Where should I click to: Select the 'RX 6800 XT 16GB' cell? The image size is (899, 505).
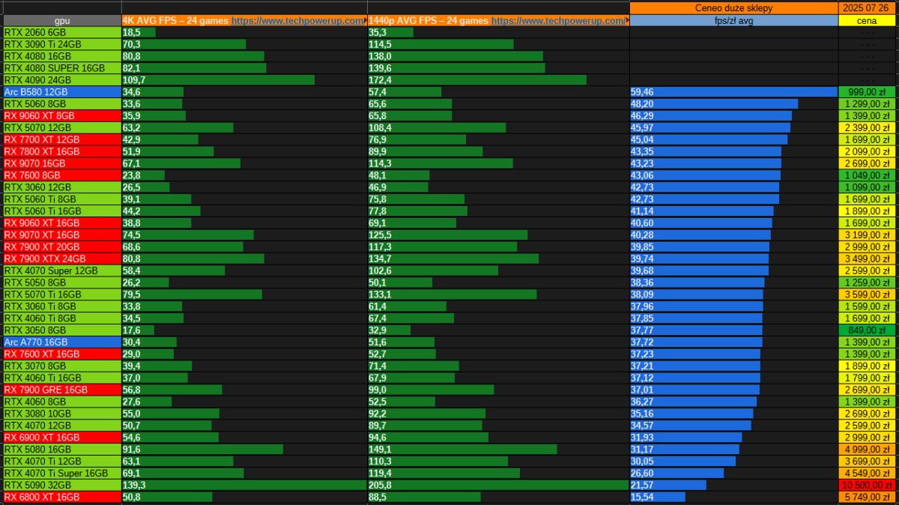click(x=62, y=497)
